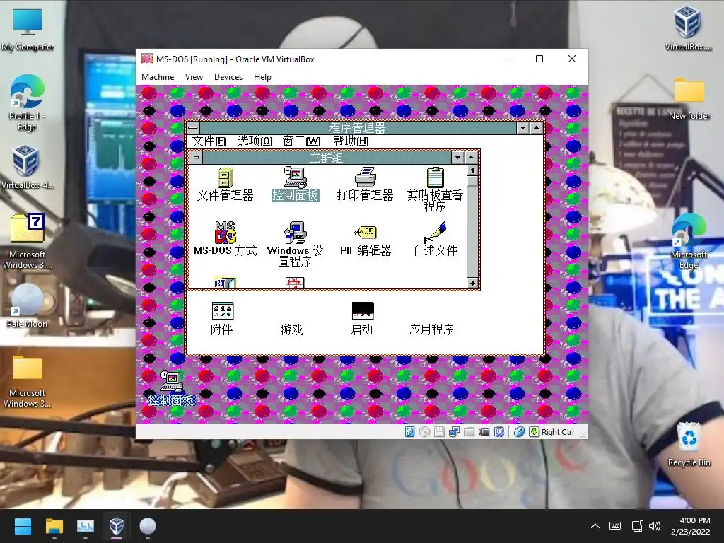The image size is (724, 543).
Task: Click the optical disc status icon
Action: [424, 432]
